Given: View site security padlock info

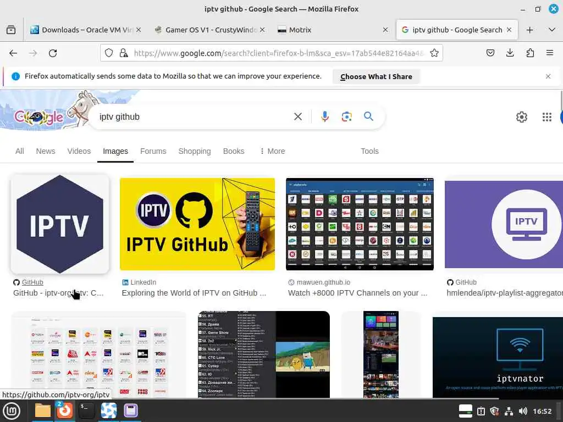Looking at the screenshot, I should [x=124, y=53].
